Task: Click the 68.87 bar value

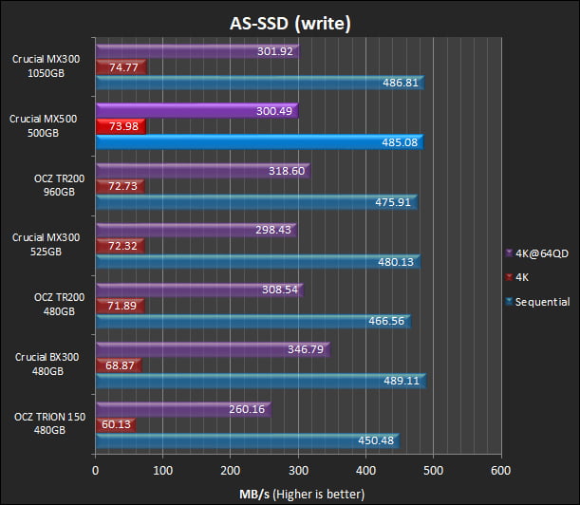Action: (120, 365)
